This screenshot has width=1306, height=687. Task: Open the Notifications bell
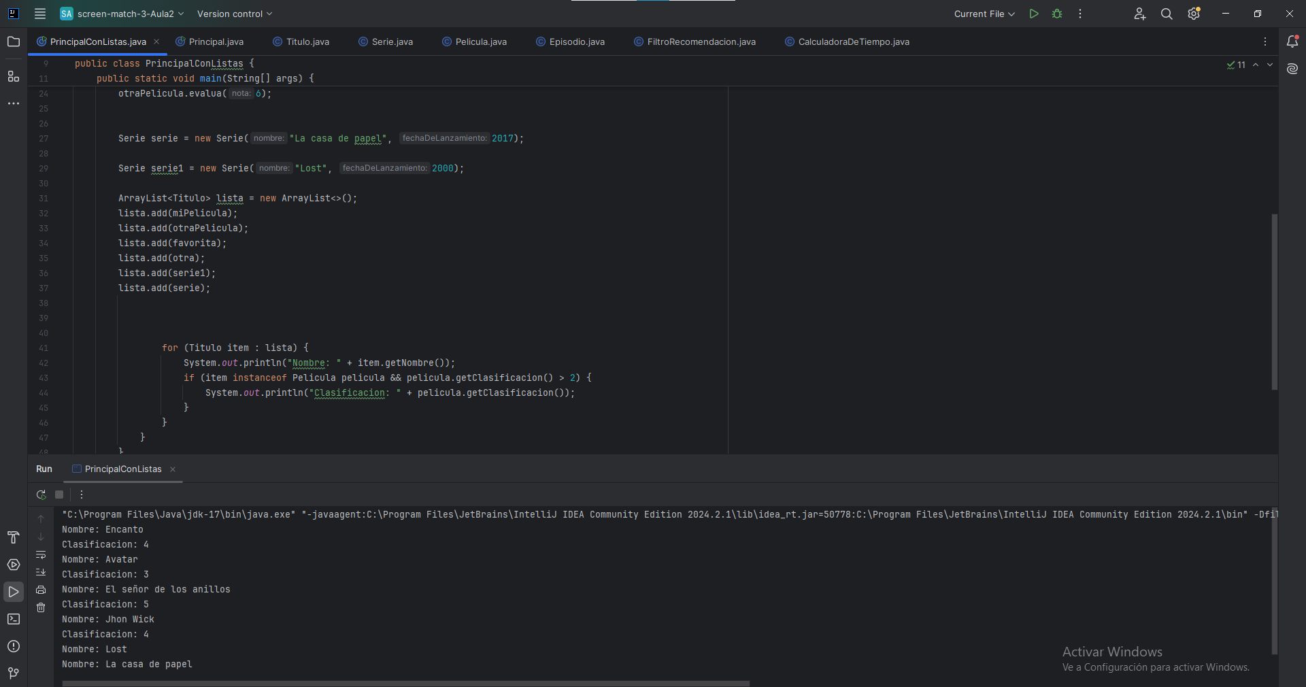click(1292, 41)
